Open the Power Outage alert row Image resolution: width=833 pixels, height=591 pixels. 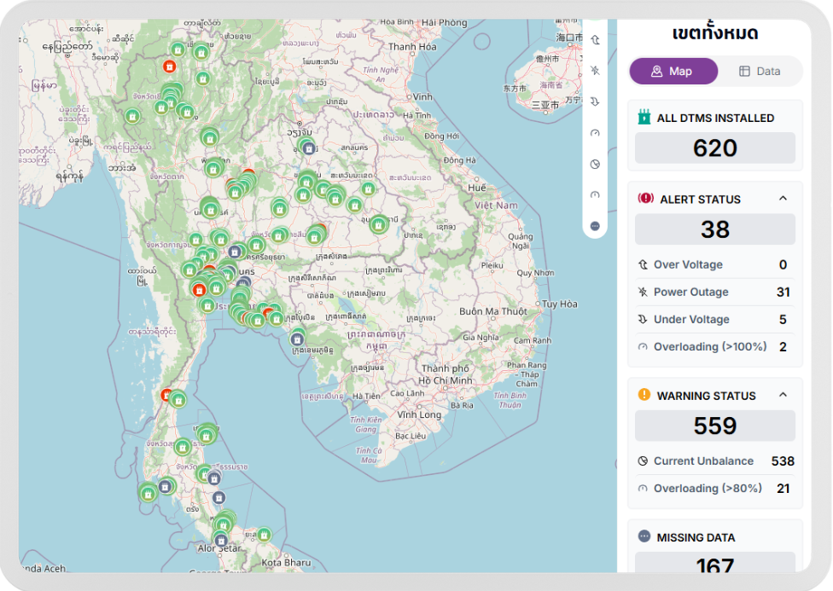click(x=715, y=292)
